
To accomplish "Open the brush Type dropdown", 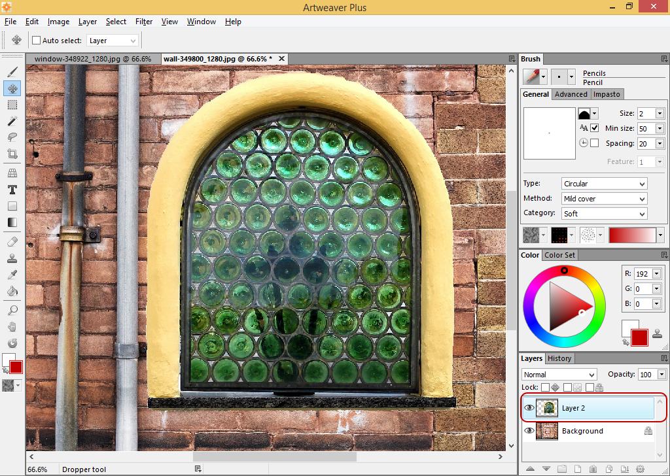I will coord(604,184).
